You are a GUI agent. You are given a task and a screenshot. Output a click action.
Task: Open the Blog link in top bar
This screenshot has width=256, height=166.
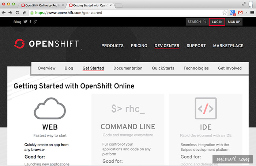coord(17,22)
